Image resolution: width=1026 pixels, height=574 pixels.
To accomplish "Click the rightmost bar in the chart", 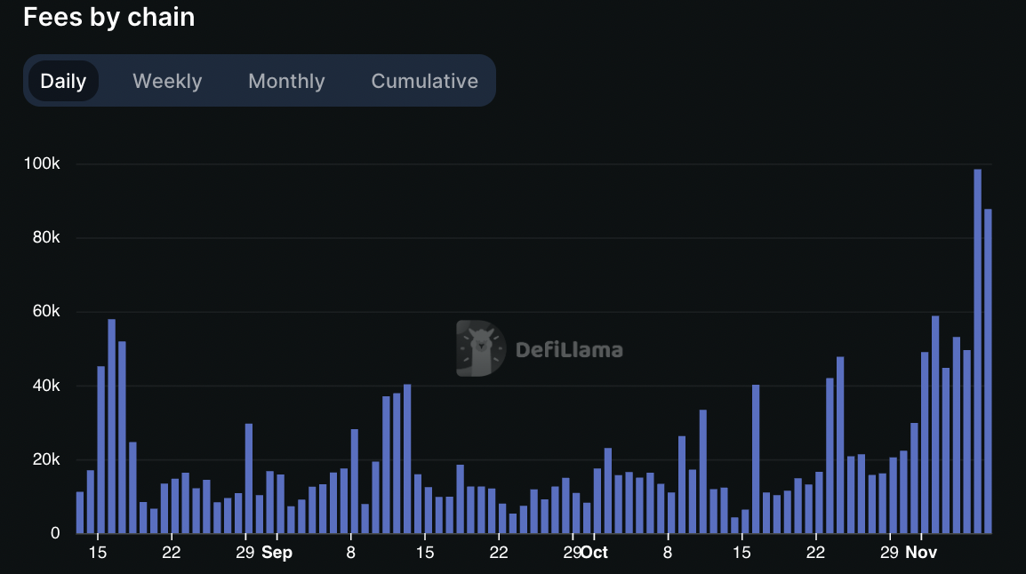I will coord(988,371).
